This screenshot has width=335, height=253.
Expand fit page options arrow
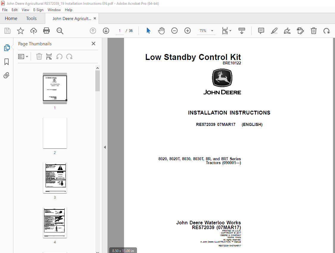point(230,31)
